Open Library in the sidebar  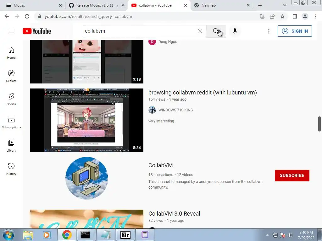point(11,146)
